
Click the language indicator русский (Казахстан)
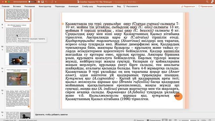28,120
